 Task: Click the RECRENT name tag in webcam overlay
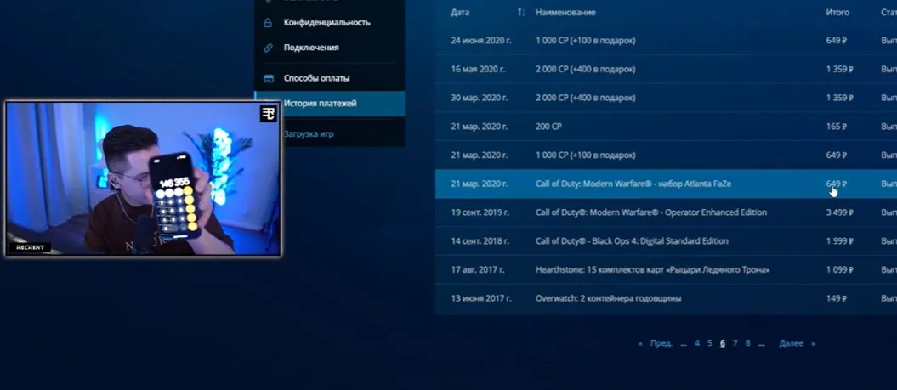point(29,247)
